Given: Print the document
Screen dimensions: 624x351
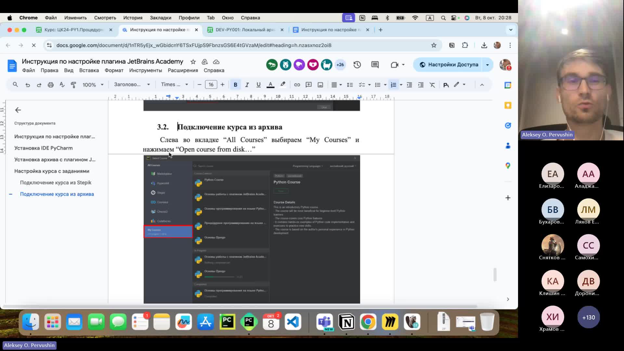Looking at the screenshot, I should (51, 85).
